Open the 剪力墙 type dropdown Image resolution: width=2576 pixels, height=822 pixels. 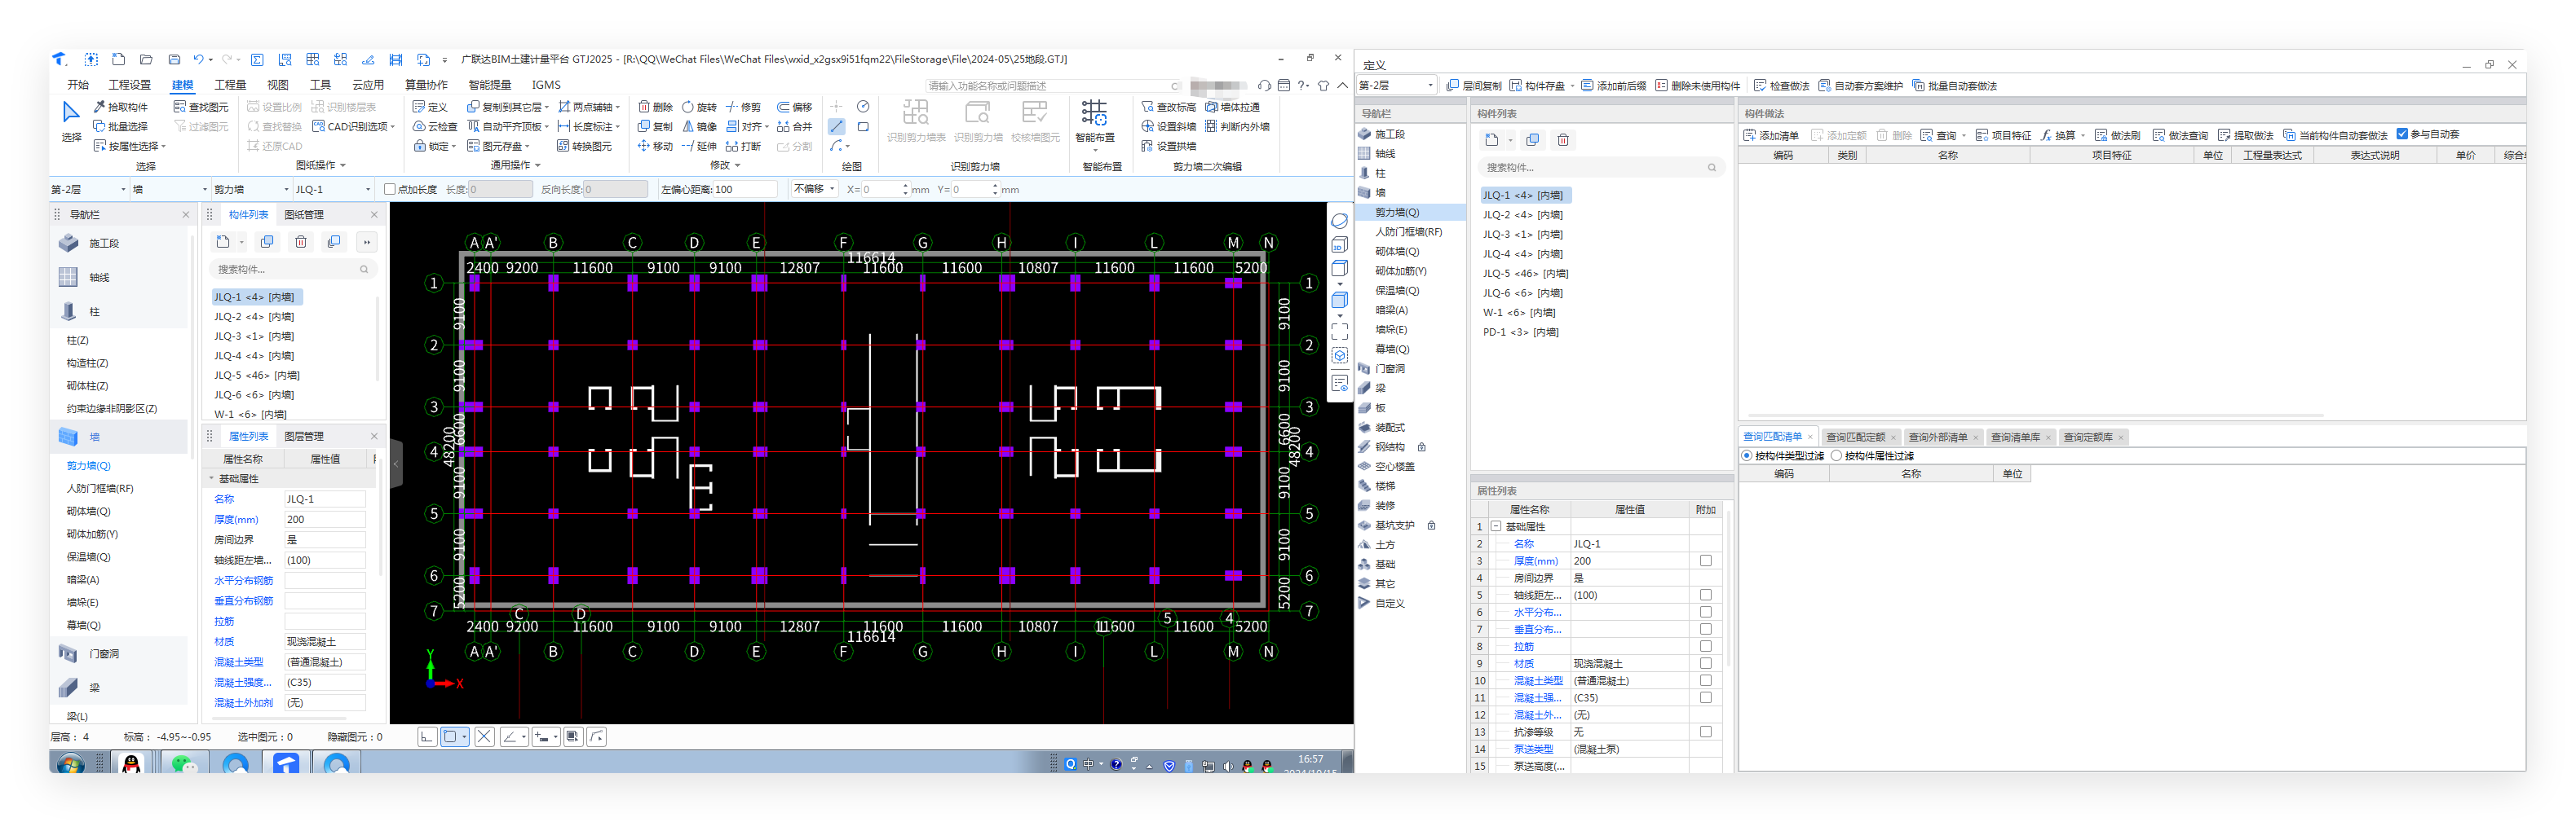tap(251, 189)
